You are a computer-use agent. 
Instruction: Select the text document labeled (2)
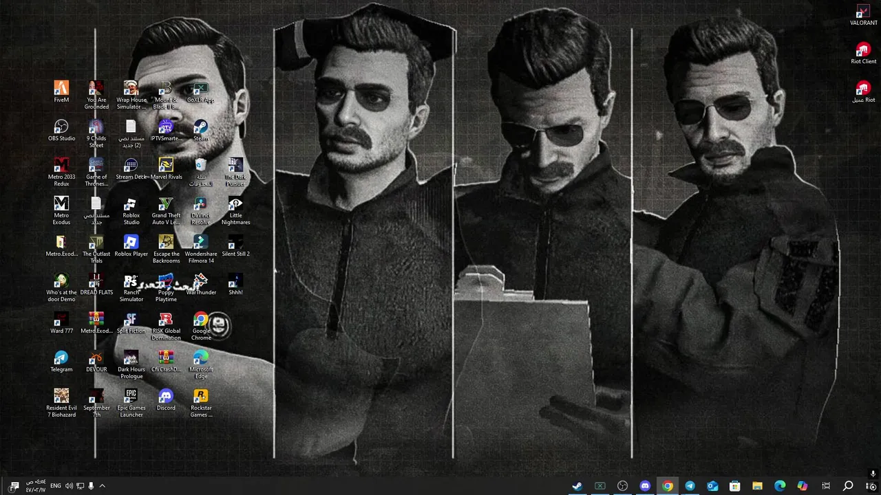(131, 133)
